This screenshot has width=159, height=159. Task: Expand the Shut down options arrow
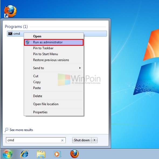(95, 140)
